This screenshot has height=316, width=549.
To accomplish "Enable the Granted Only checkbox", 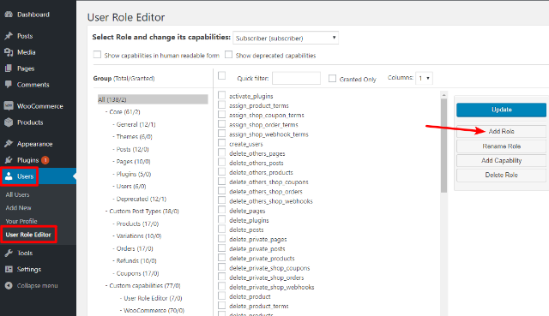I will coord(332,79).
